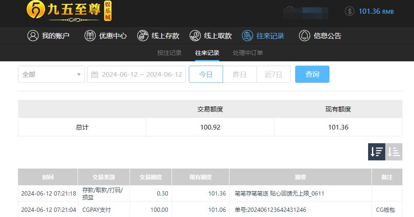The width and height of the screenshot is (414, 217).
Task: Click the 九五至尊 logo
Action: pos(69,11)
